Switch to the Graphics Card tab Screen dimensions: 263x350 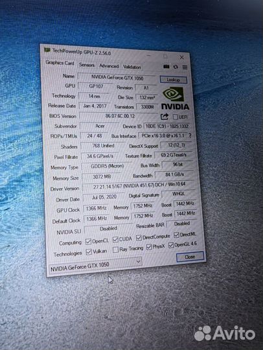pyautogui.click(x=60, y=63)
